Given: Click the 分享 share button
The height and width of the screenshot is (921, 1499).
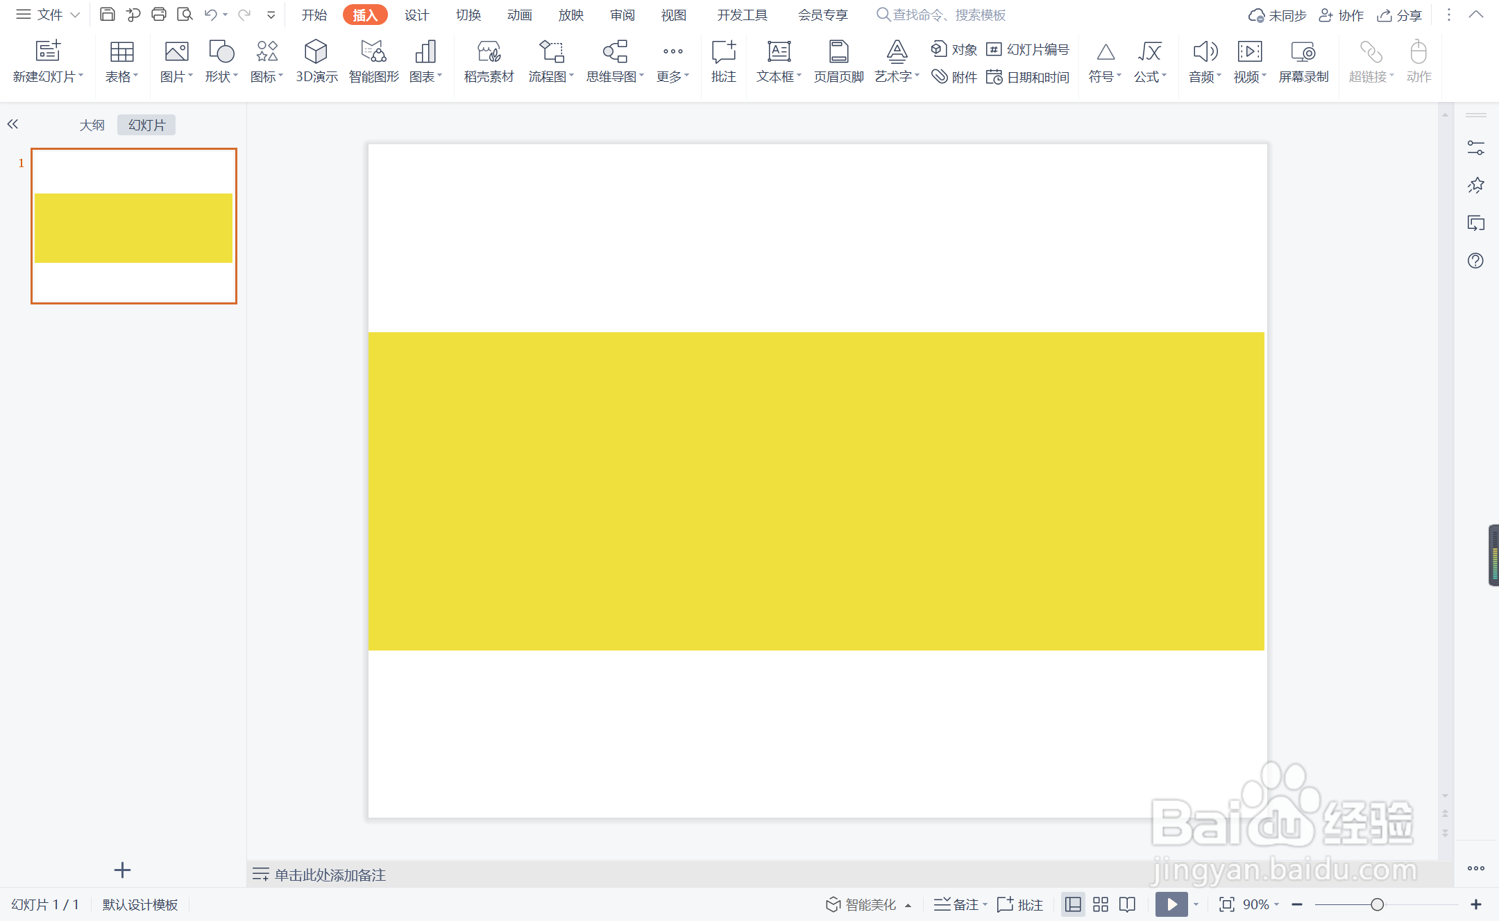Looking at the screenshot, I should pos(1400,15).
